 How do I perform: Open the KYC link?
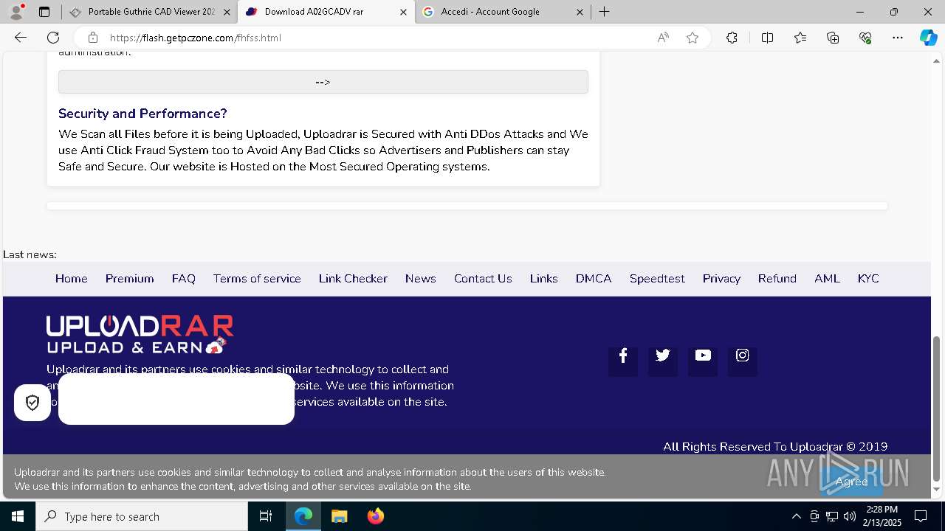click(x=868, y=279)
